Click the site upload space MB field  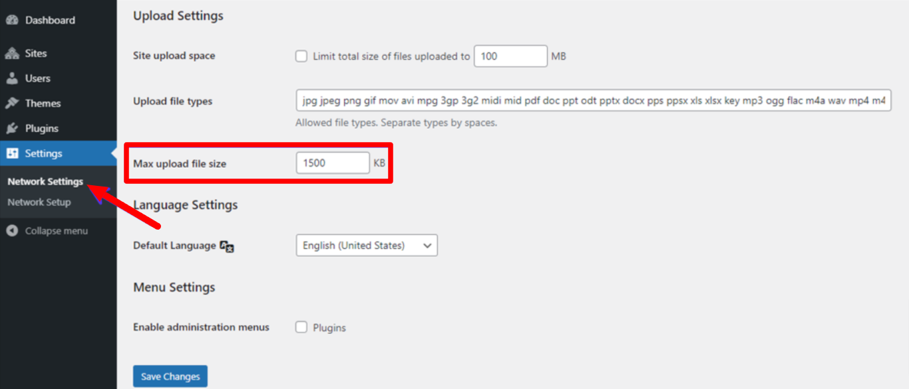pyautogui.click(x=510, y=56)
